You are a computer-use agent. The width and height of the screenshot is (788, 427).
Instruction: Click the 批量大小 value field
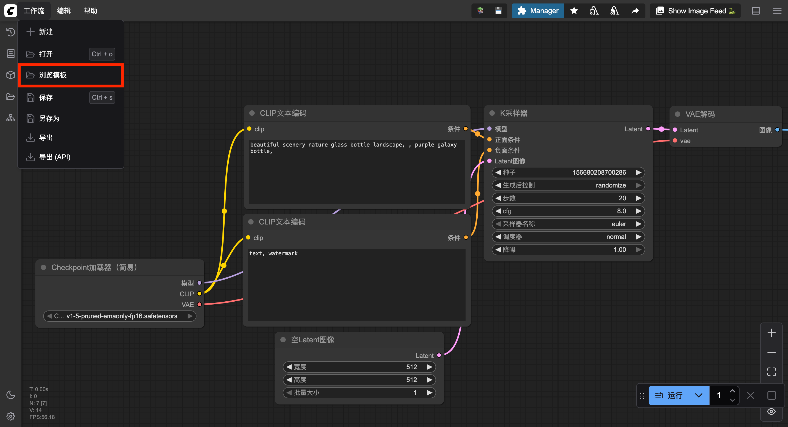click(x=359, y=392)
